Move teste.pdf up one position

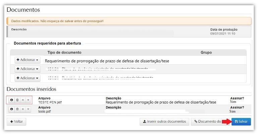[23, 109]
